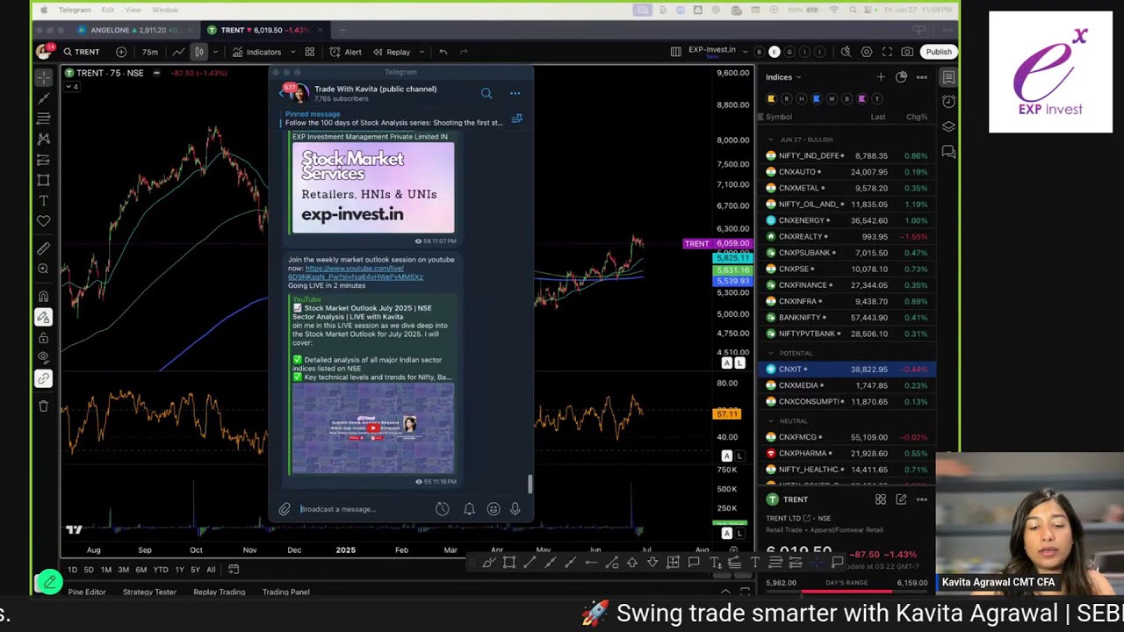Open indicator templates grid icon
Screen dimensions: 1124x632
pyautogui.click(x=309, y=52)
